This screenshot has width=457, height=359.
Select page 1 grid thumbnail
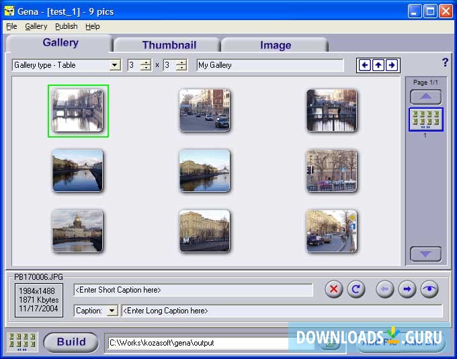[x=426, y=119]
